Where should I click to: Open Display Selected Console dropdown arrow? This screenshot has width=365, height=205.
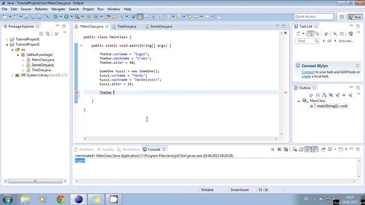point(335,149)
